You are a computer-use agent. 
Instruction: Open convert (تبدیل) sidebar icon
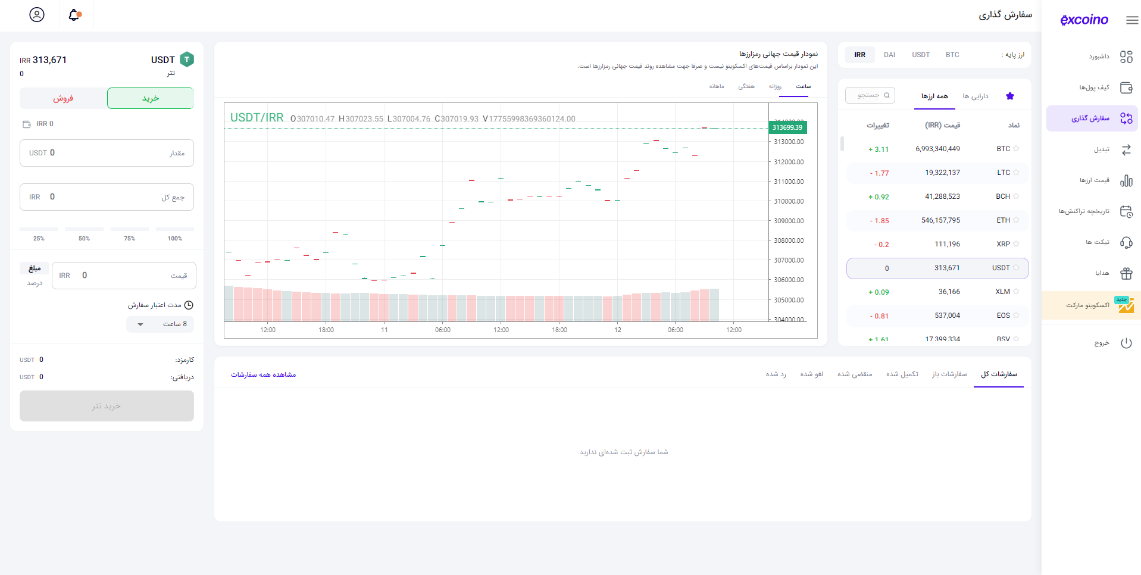pyautogui.click(x=1126, y=149)
